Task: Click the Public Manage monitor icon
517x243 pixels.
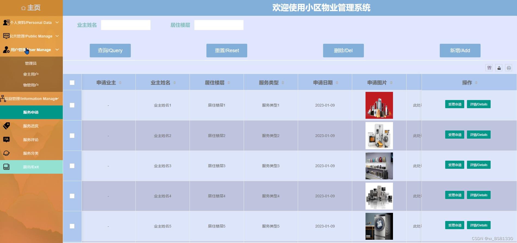Action: click(6, 36)
